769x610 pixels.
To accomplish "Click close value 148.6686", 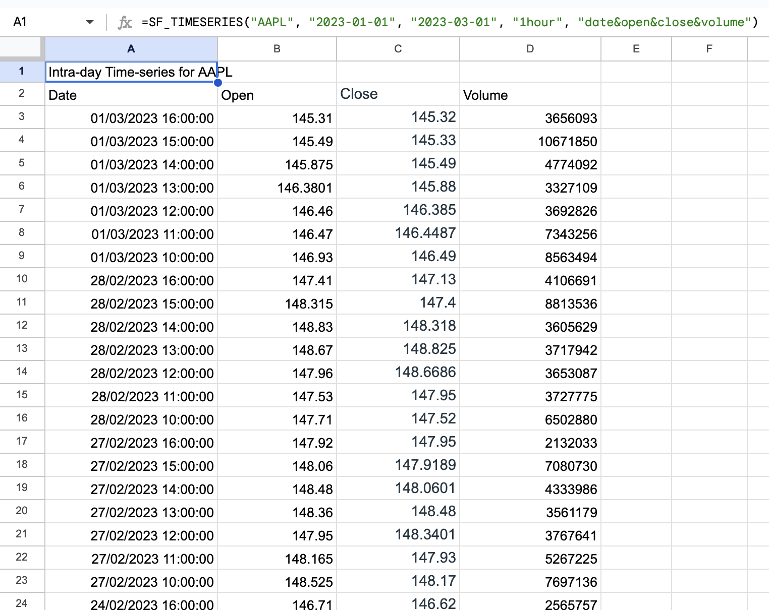I will click(x=398, y=373).
